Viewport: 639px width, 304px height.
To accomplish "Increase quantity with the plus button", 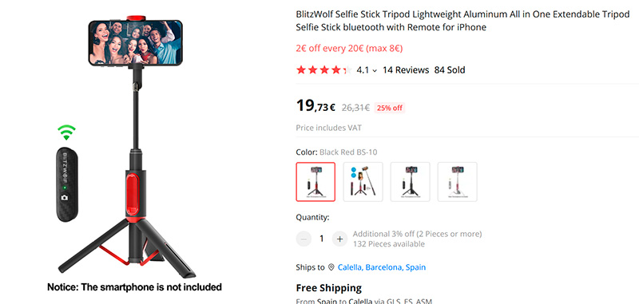I will pos(339,239).
